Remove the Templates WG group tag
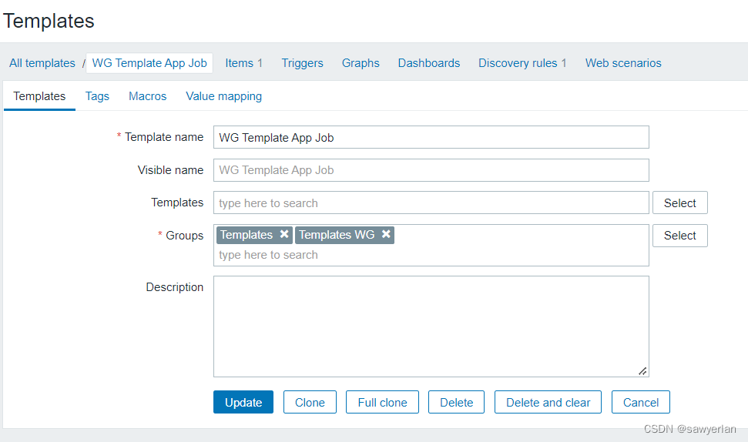The image size is (748, 442). pos(386,235)
